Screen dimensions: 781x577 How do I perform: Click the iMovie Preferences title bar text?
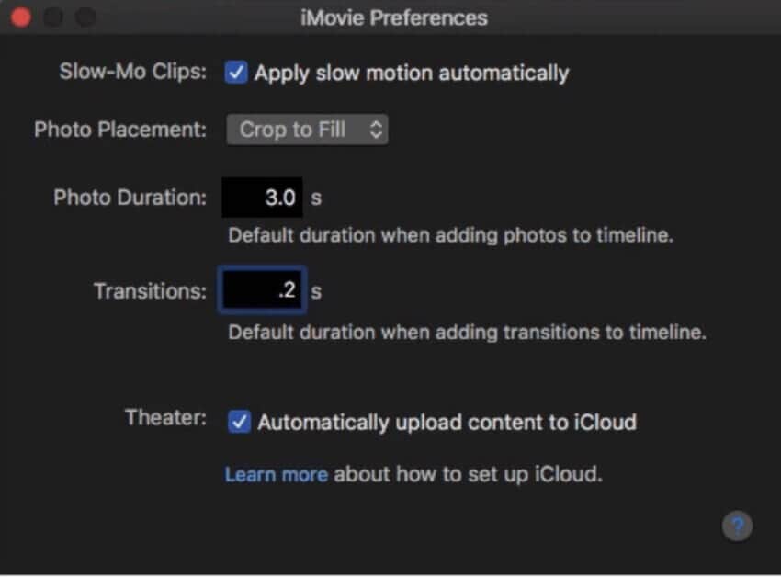click(393, 17)
